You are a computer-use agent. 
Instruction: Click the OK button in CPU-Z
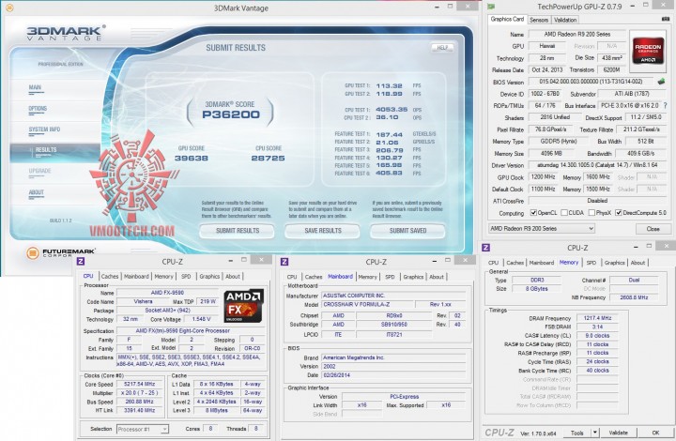coord(655,433)
